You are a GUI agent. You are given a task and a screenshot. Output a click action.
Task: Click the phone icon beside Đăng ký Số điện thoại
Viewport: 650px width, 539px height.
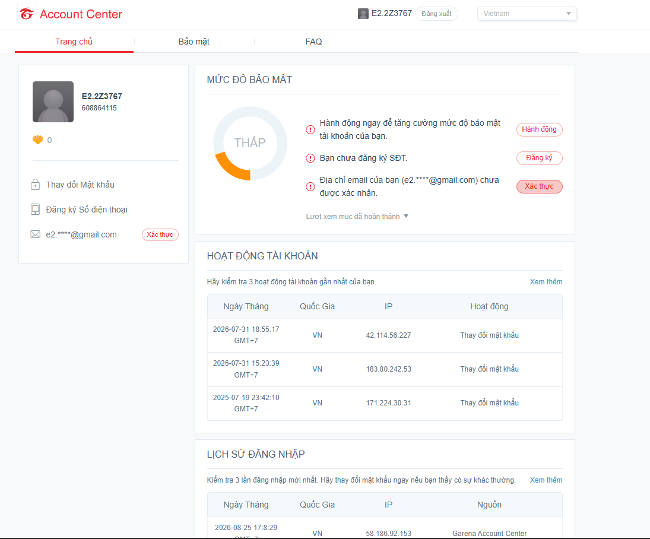(35, 210)
